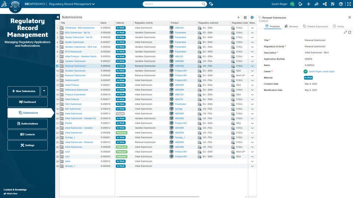Click folder icon of Withdrawal - NDA Submission
Image resolution: width=353 pixels, height=198 pixels.
62,28
